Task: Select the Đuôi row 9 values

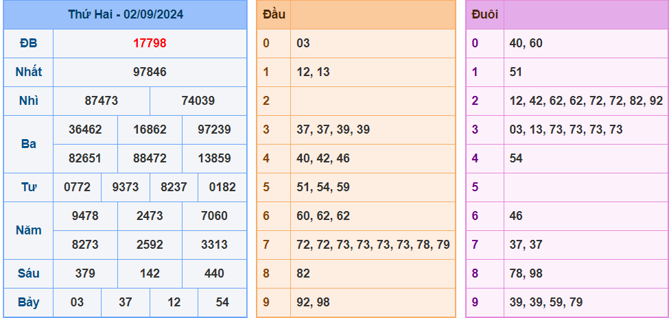Action: [x=545, y=302]
